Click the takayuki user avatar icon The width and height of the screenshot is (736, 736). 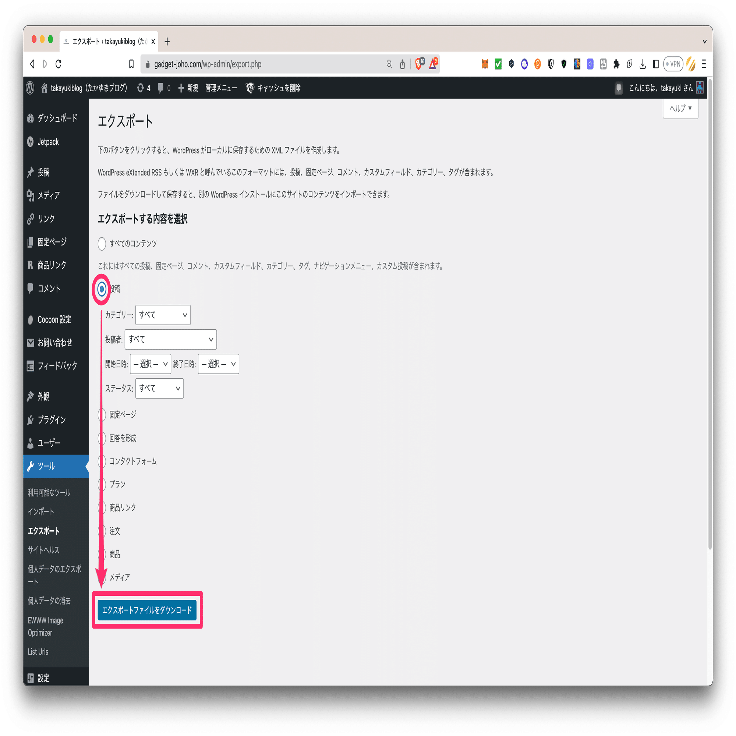pos(700,88)
